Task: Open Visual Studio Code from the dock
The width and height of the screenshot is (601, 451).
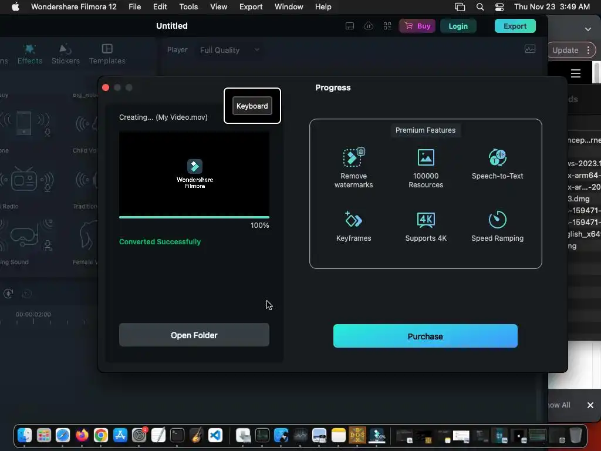Action: [x=215, y=435]
